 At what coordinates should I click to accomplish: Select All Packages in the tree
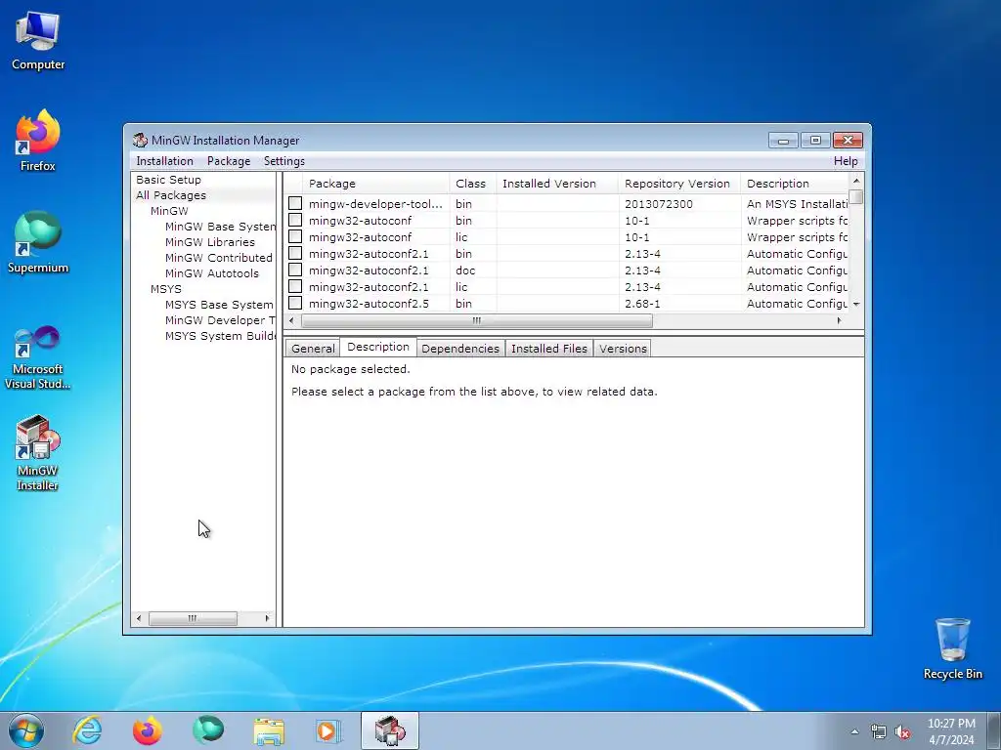click(x=171, y=195)
